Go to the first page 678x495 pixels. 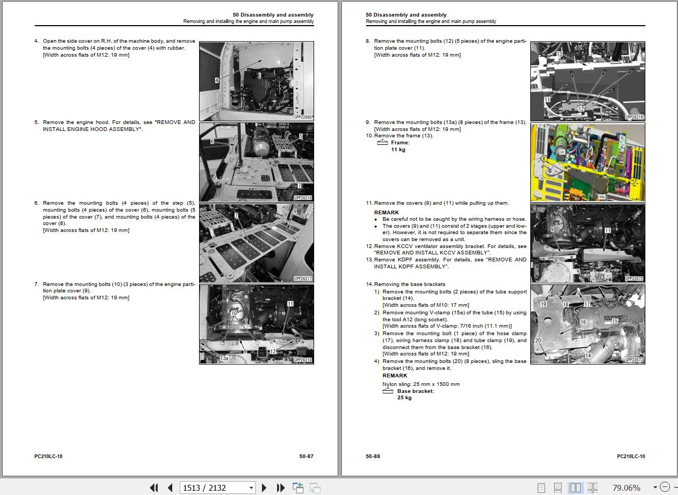(x=154, y=488)
